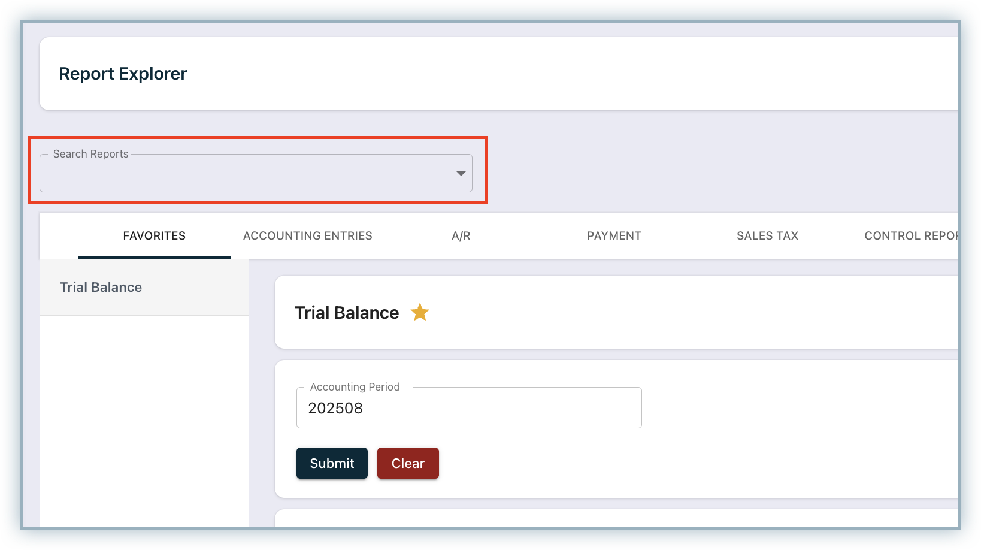Click the Search Reports floating label
Viewport: 981px width, 550px height.
coord(90,154)
